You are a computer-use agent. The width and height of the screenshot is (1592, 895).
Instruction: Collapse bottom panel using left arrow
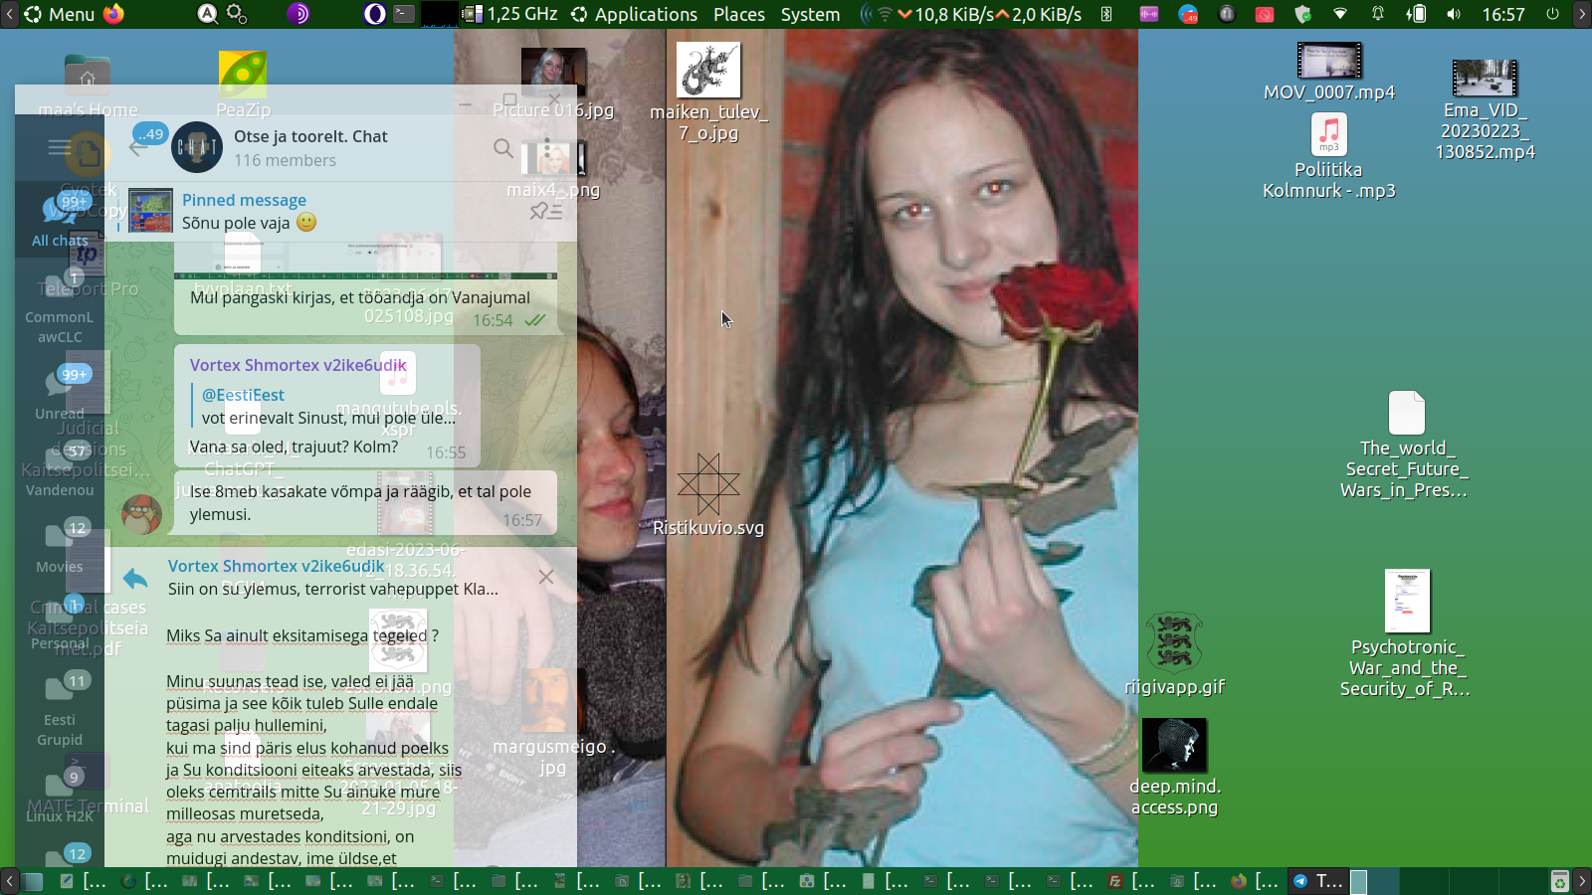tap(9, 881)
